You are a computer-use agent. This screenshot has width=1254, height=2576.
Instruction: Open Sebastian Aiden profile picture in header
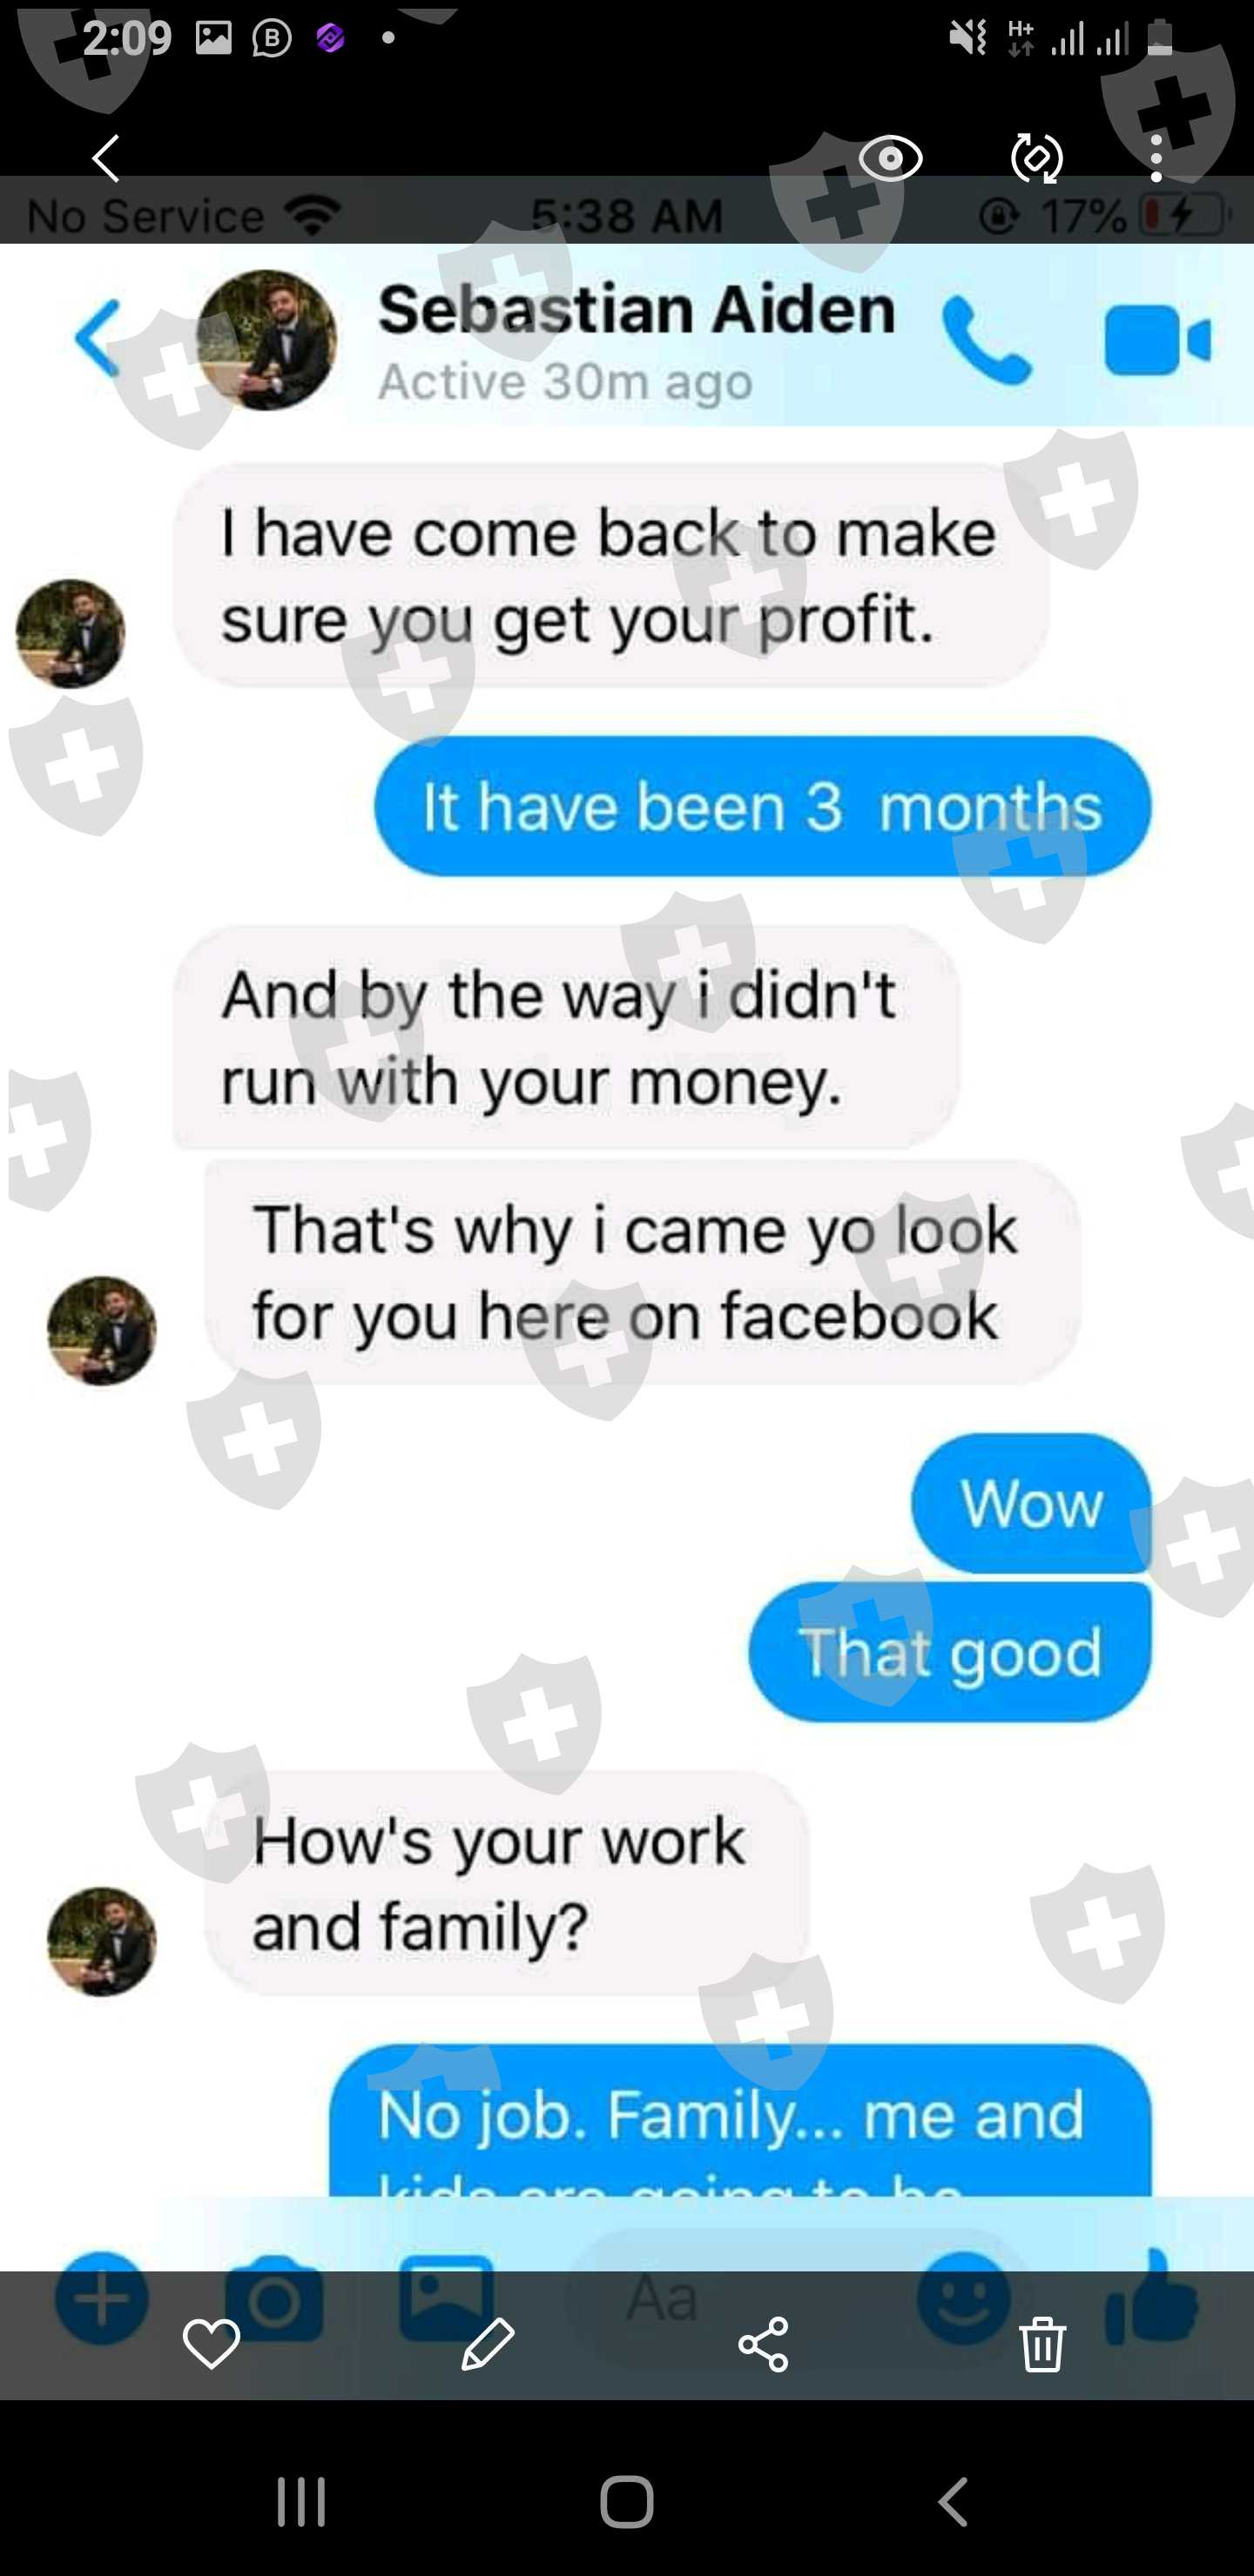[266, 340]
